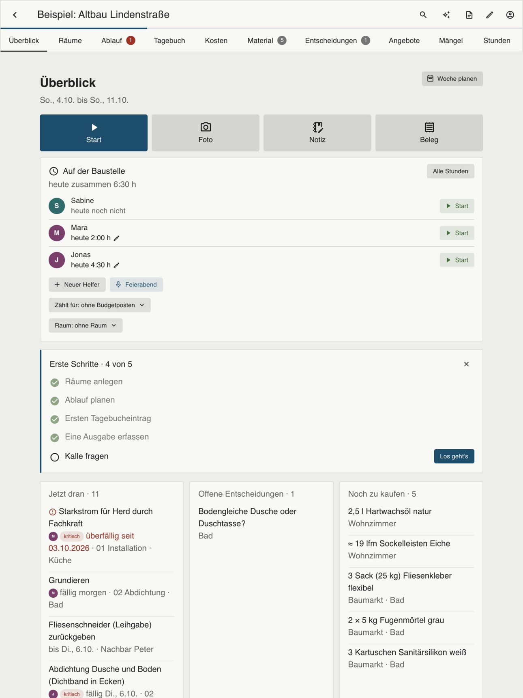Click Jonas's avatar circle
The width and height of the screenshot is (523, 698).
[x=57, y=260]
